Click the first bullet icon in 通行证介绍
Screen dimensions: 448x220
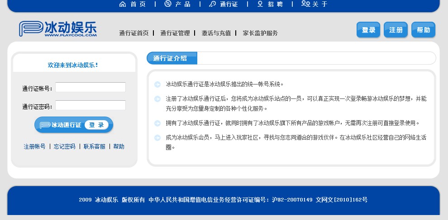coord(157,84)
